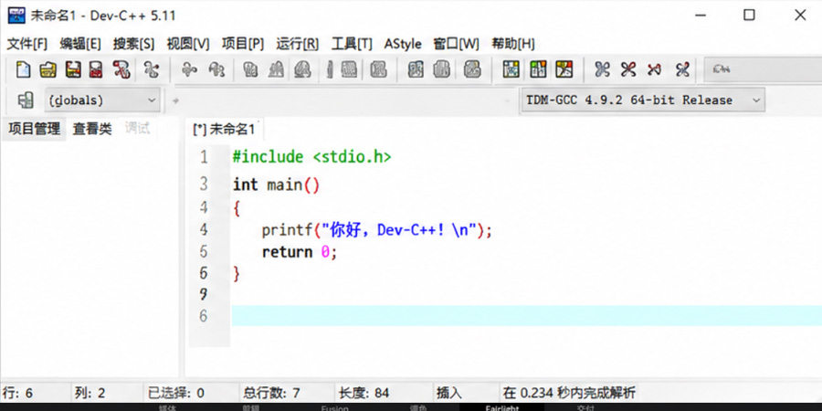
Task: Open the 编辑[E] menu
Action: (80, 44)
